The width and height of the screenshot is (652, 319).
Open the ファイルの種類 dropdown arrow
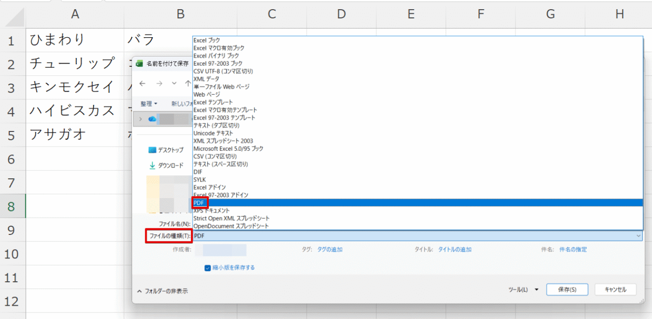(638, 236)
